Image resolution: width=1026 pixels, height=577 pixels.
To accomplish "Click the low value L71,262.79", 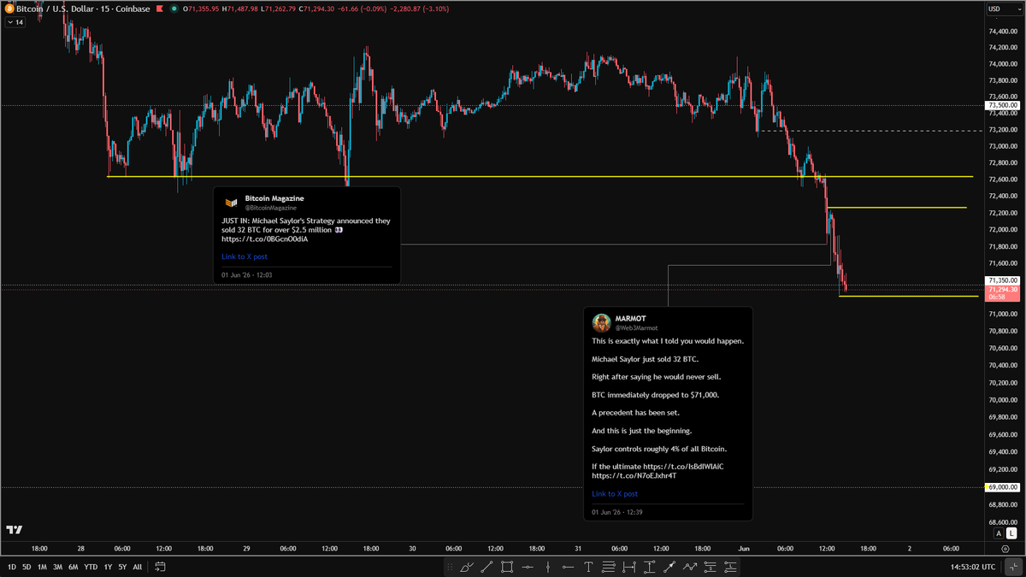I will [278, 9].
